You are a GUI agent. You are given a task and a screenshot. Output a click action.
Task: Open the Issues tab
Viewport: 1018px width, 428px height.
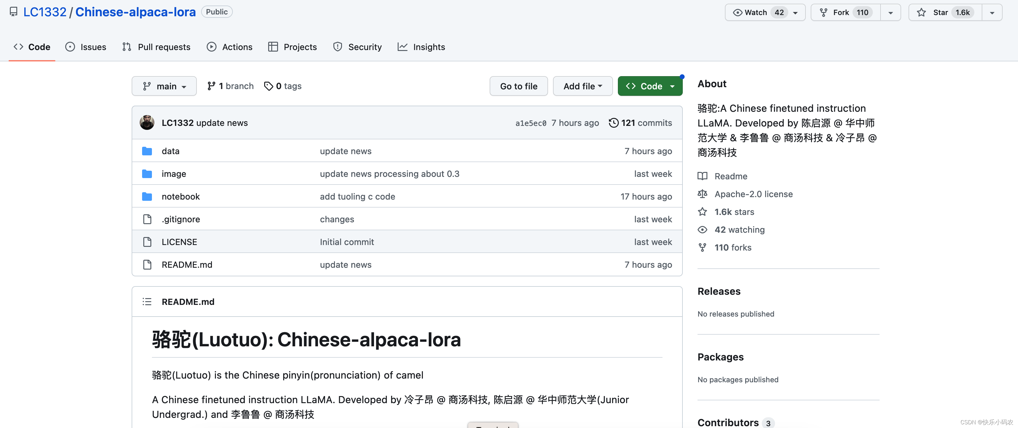(86, 47)
